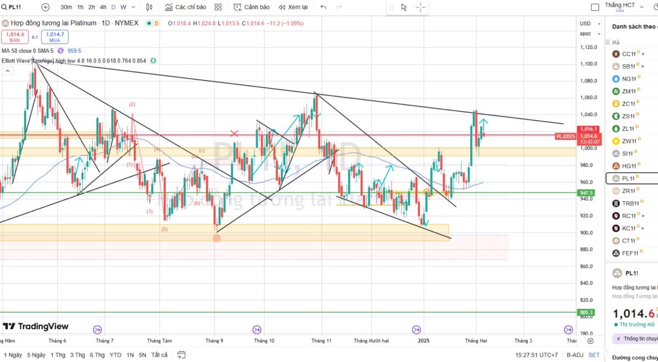This screenshot has width=658, height=362.
Task: Add a symbol to compare with plus icon
Action: point(46,7)
